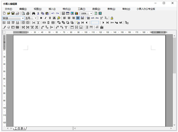178x132 pixels.
Task: Toggle Italic formatting
Action: point(45,18)
